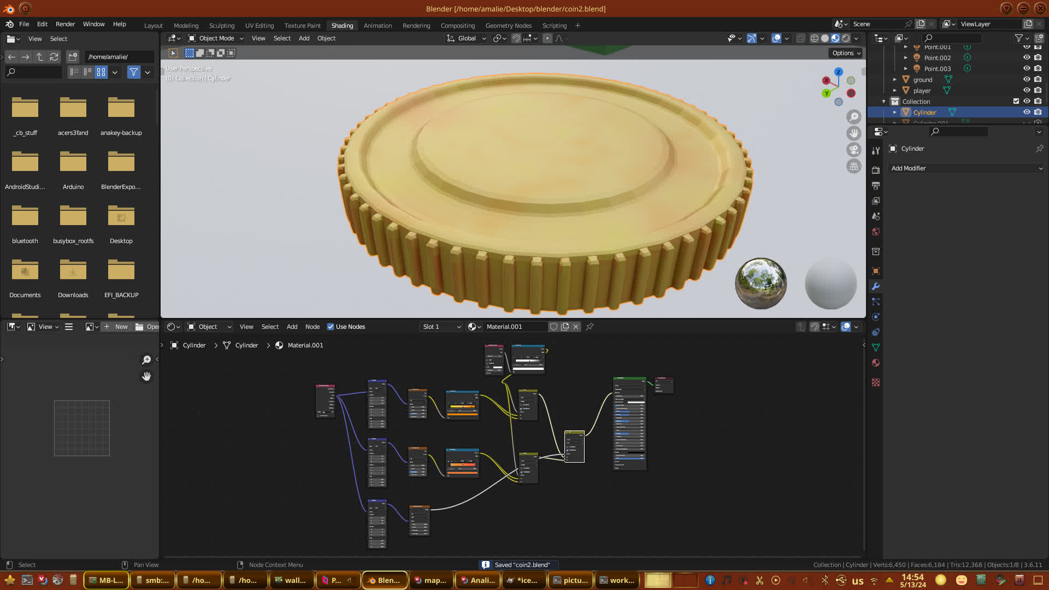Open the Object Data properties tab
Image resolution: width=1049 pixels, height=590 pixels.
(876, 347)
